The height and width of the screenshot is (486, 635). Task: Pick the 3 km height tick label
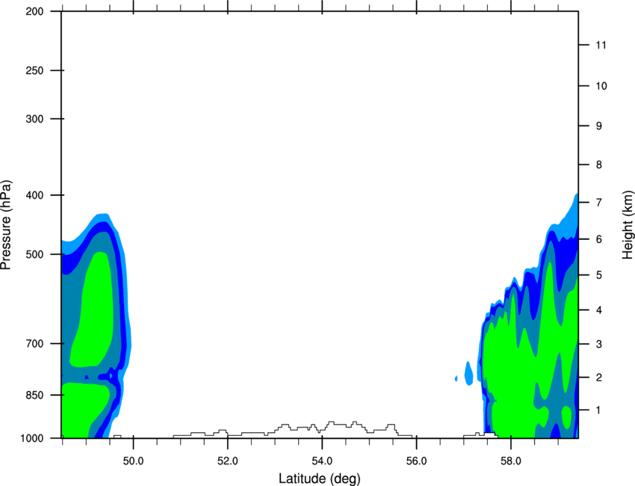pyautogui.click(x=599, y=344)
